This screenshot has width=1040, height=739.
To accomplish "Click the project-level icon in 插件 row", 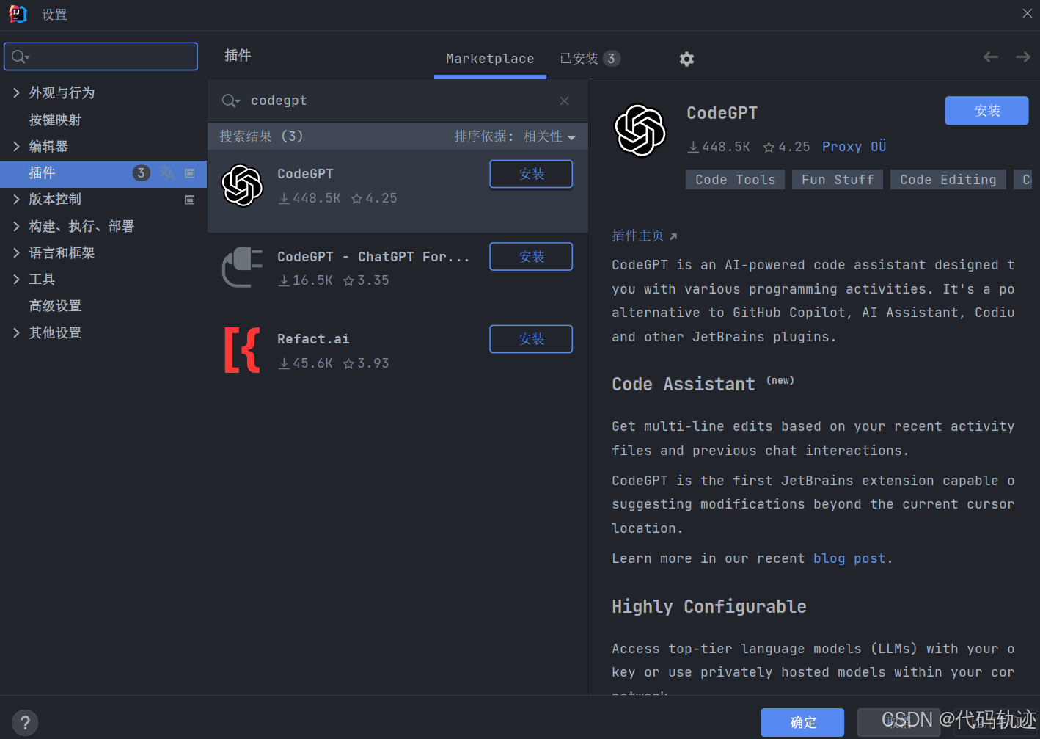I will [x=190, y=173].
